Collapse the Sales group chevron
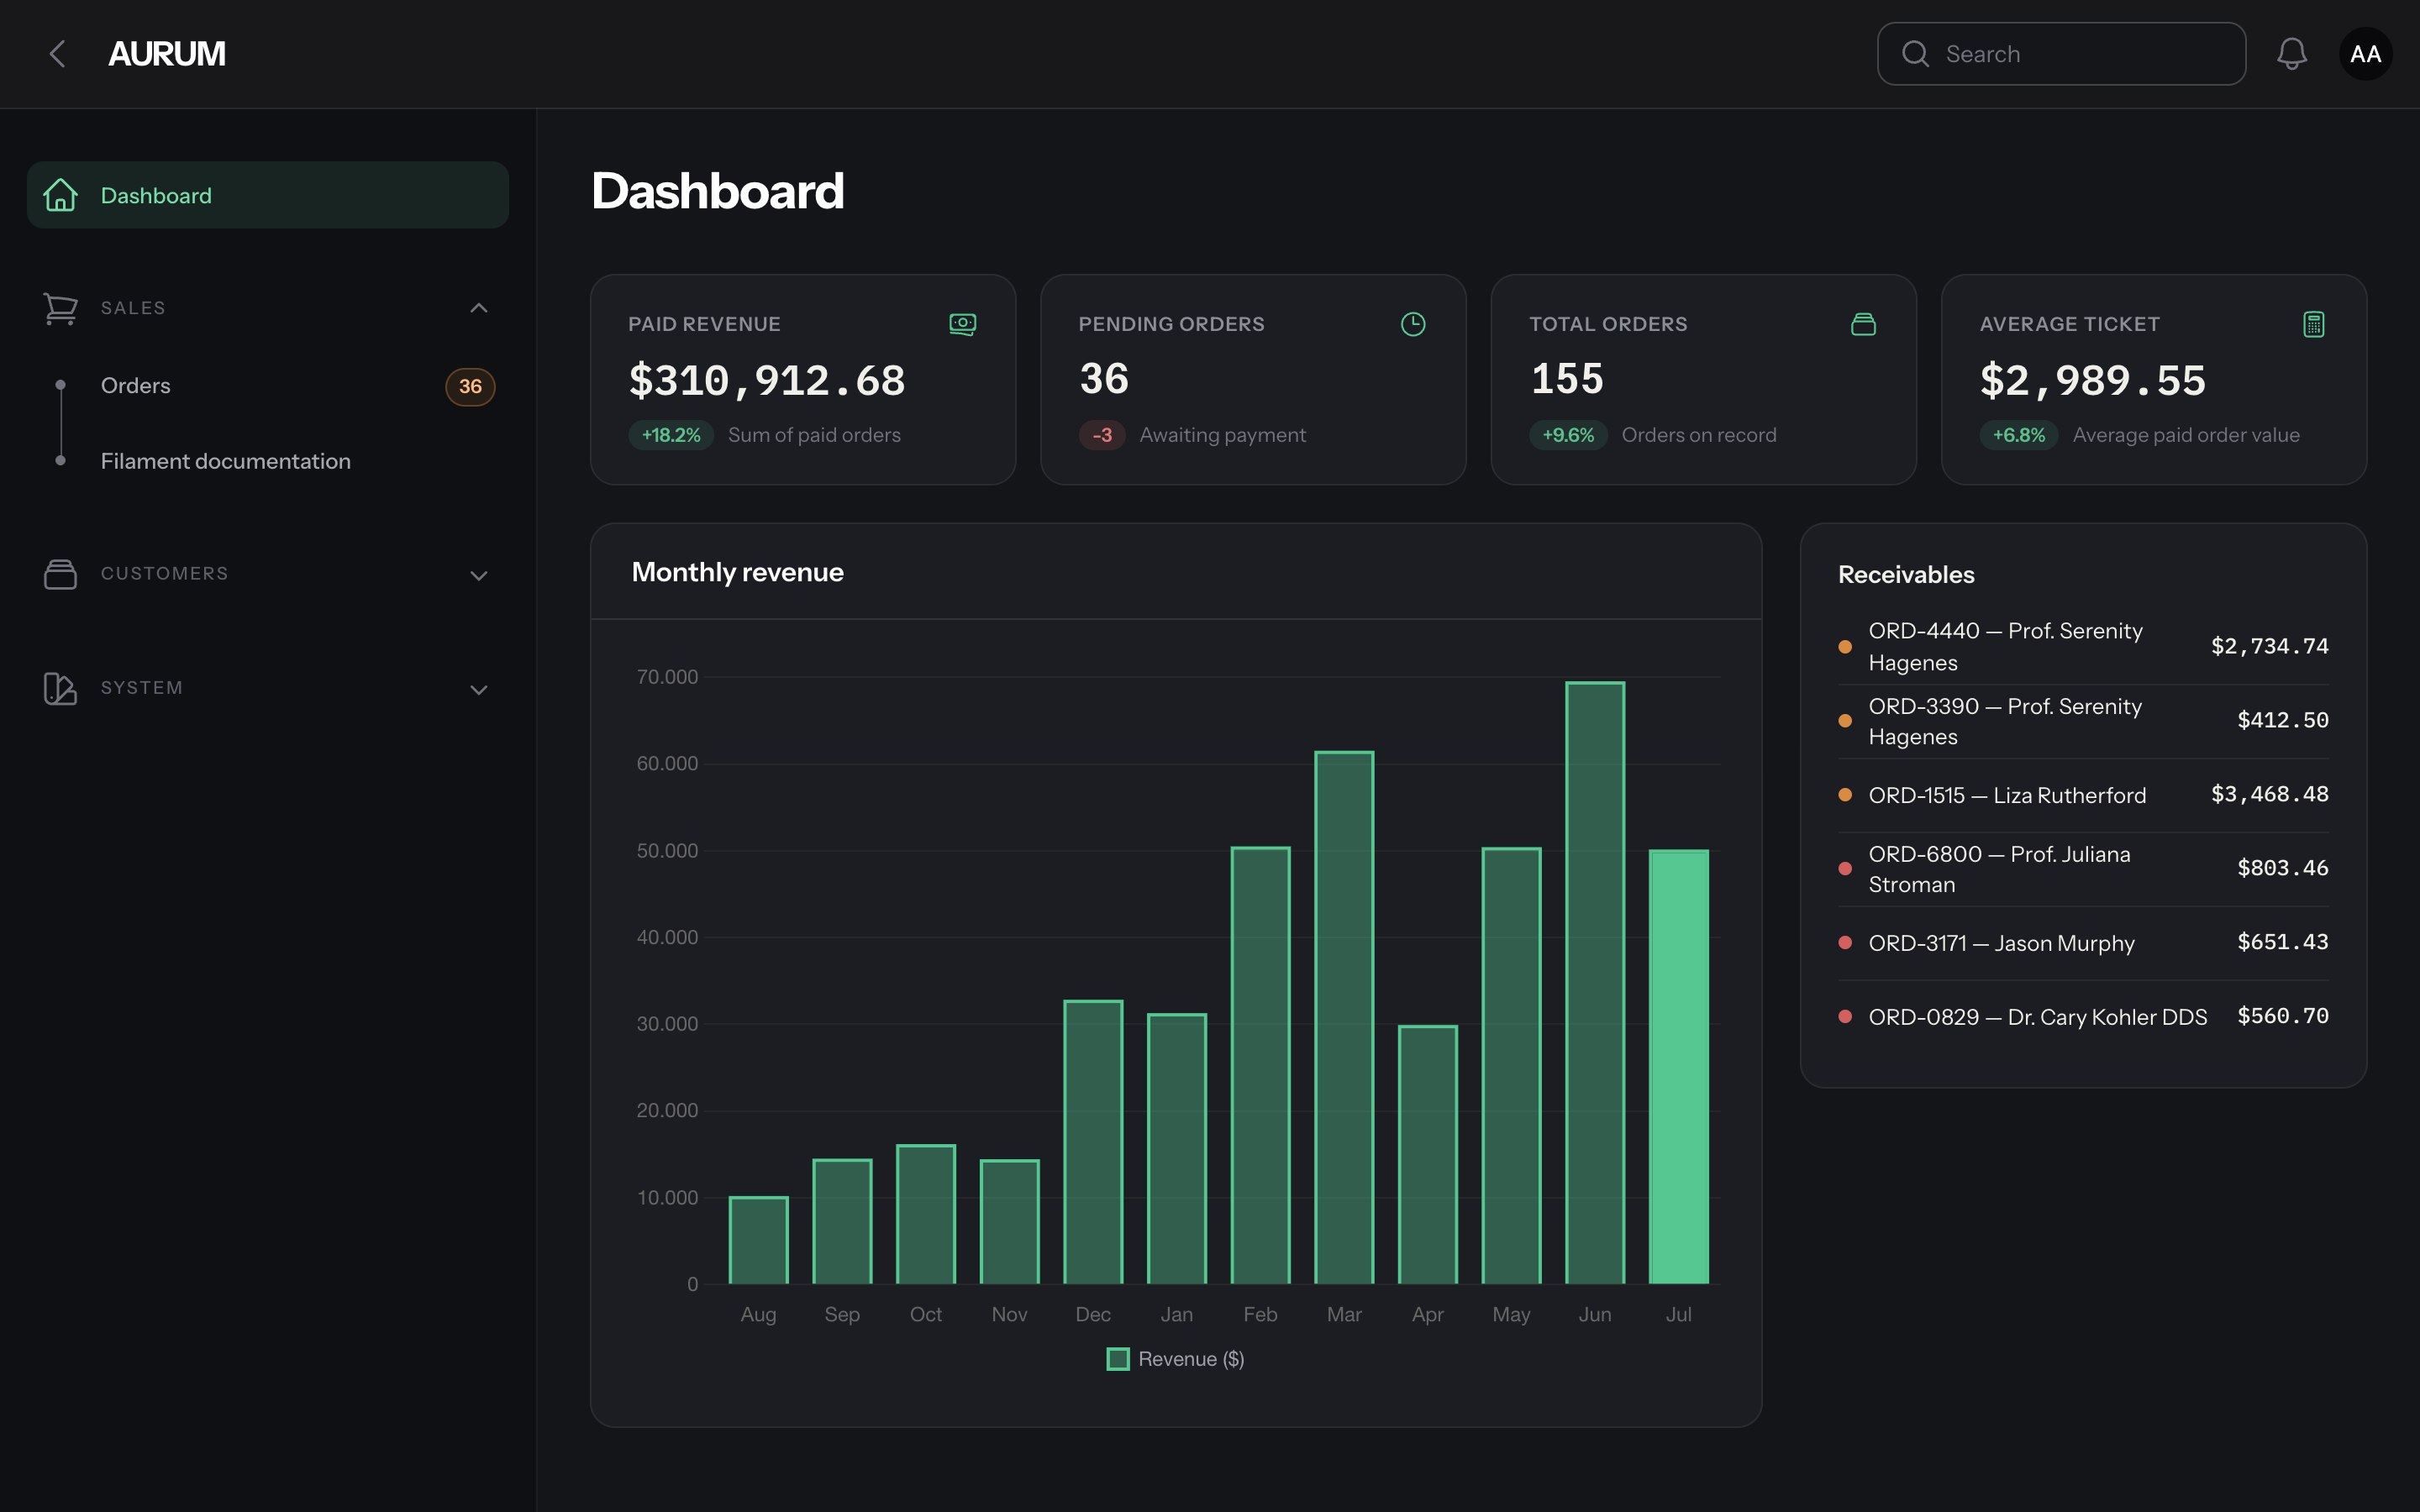This screenshot has width=2420, height=1512. pyautogui.click(x=479, y=308)
